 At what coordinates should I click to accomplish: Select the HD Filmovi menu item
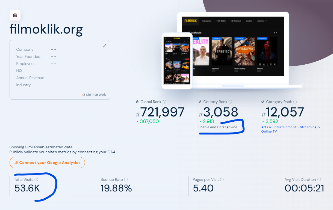coord(236,21)
